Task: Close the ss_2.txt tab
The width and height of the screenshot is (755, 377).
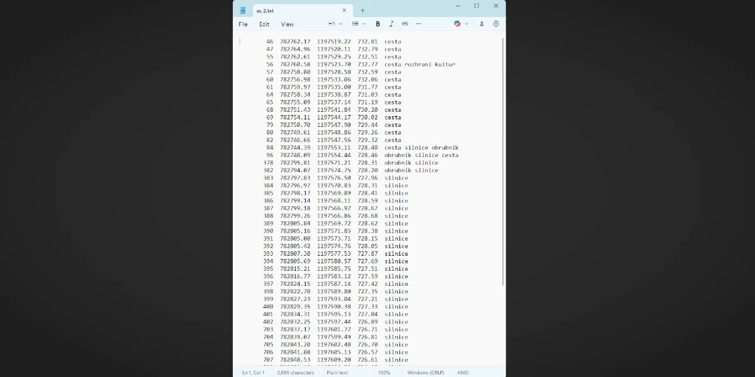Action: pos(344,10)
